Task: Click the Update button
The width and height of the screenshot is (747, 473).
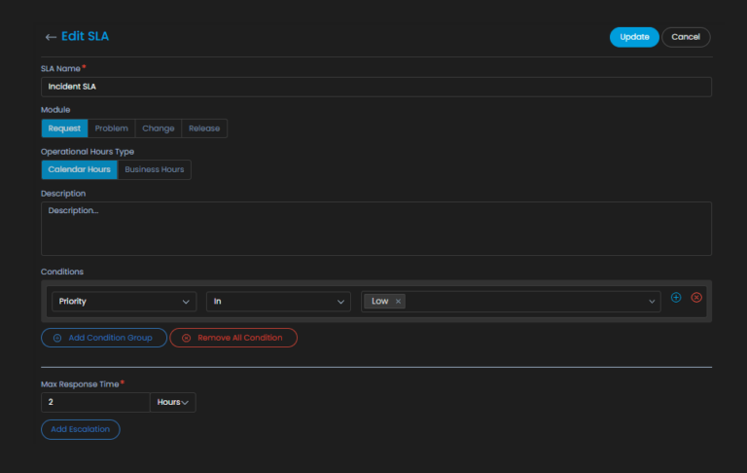Action: click(634, 37)
